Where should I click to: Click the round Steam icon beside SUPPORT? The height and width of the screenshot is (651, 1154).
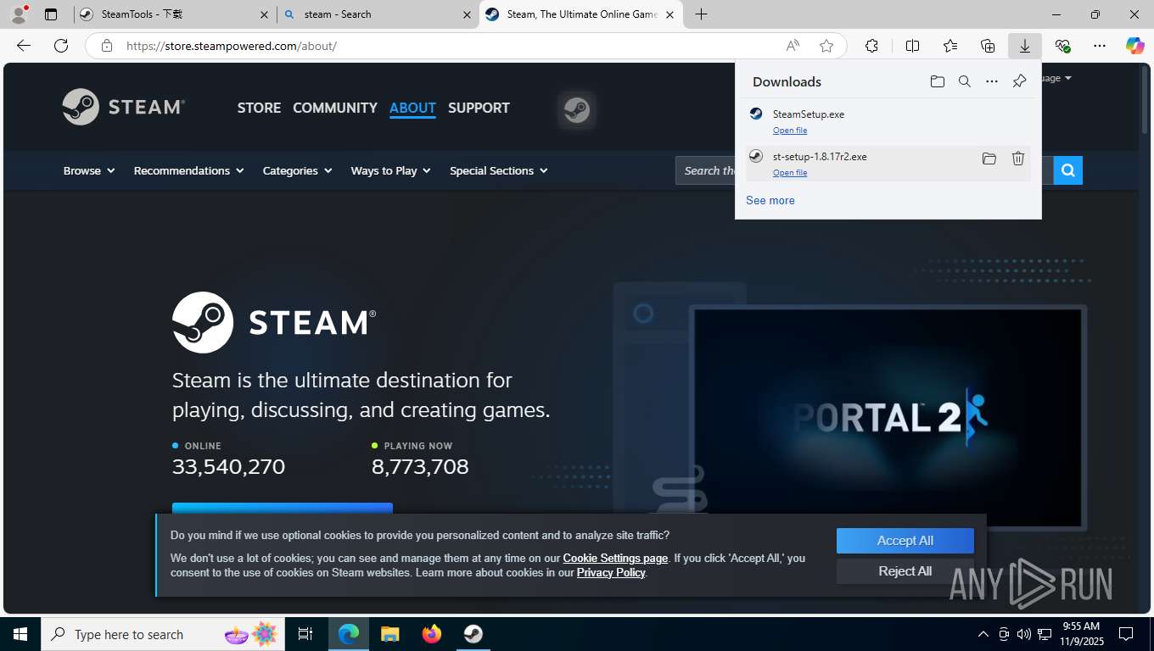click(577, 110)
